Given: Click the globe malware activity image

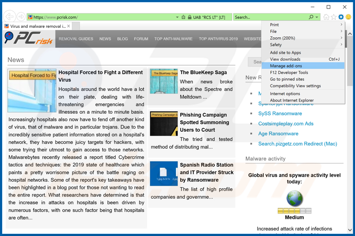Looking at the screenshot, I should (294, 198).
